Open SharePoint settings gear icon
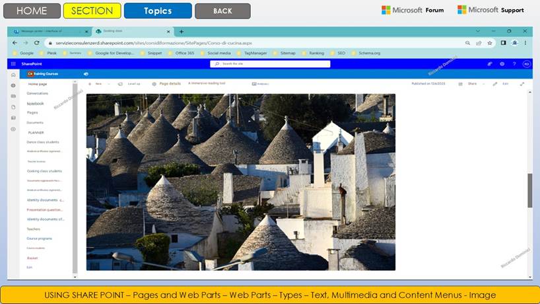This screenshot has width=540, height=304. click(502, 64)
